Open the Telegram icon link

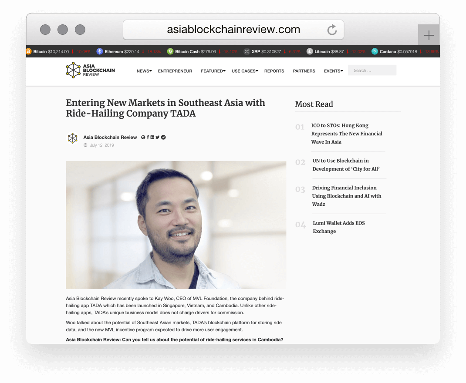[x=163, y=138]
